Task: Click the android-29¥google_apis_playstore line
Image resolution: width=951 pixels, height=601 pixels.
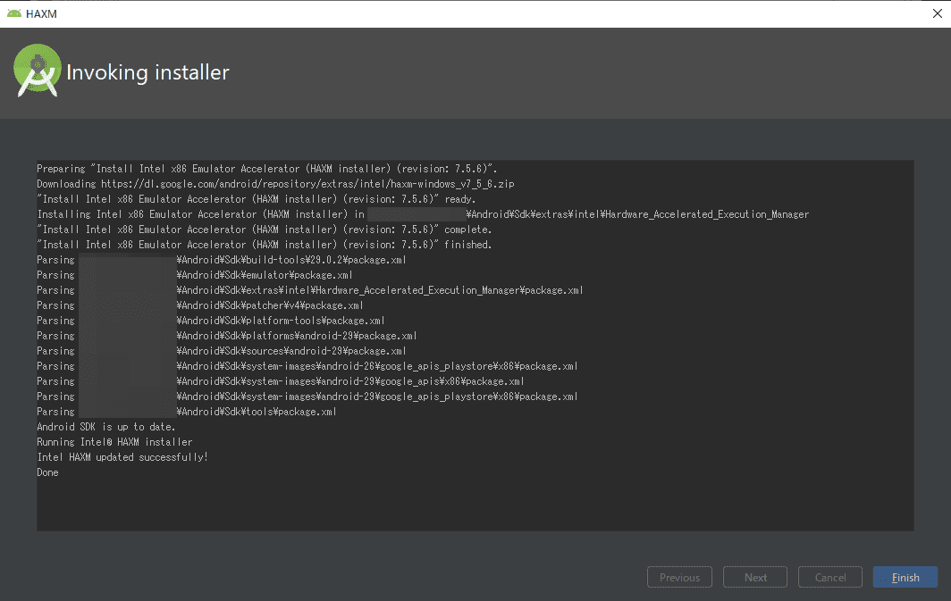Action: 307,396
